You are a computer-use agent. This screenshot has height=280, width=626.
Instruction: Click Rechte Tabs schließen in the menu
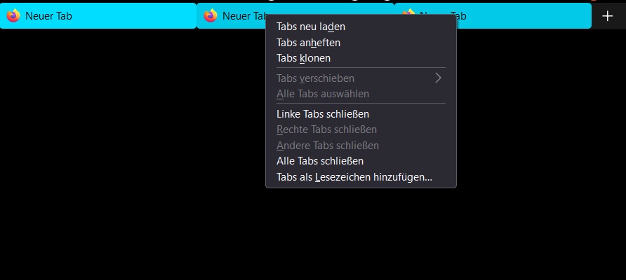tap(326, 129)
